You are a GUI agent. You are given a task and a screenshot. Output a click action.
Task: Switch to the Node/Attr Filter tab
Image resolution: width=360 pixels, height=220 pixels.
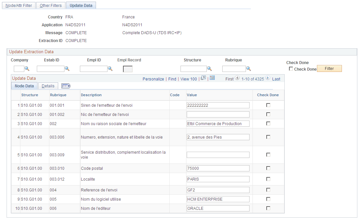point(19,6)
